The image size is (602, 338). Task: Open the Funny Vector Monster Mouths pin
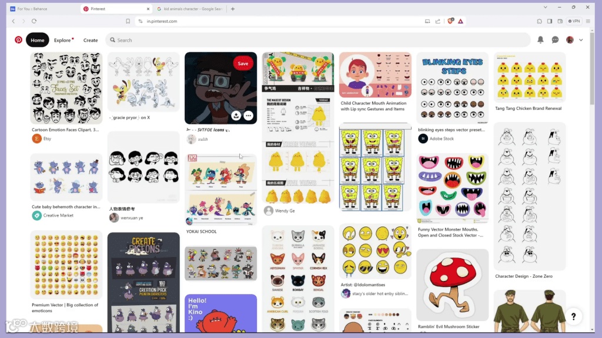tap(452, 188)
